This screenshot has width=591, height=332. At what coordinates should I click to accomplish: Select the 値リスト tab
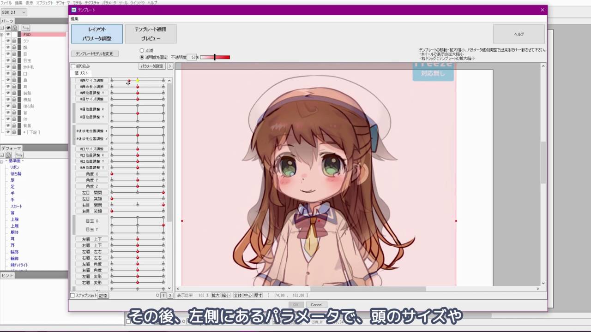(x=81, y=73)
